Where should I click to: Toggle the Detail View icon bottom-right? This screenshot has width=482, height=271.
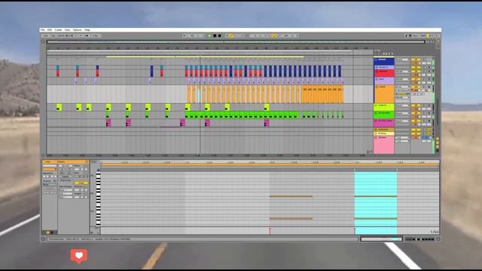pos(438,239)
